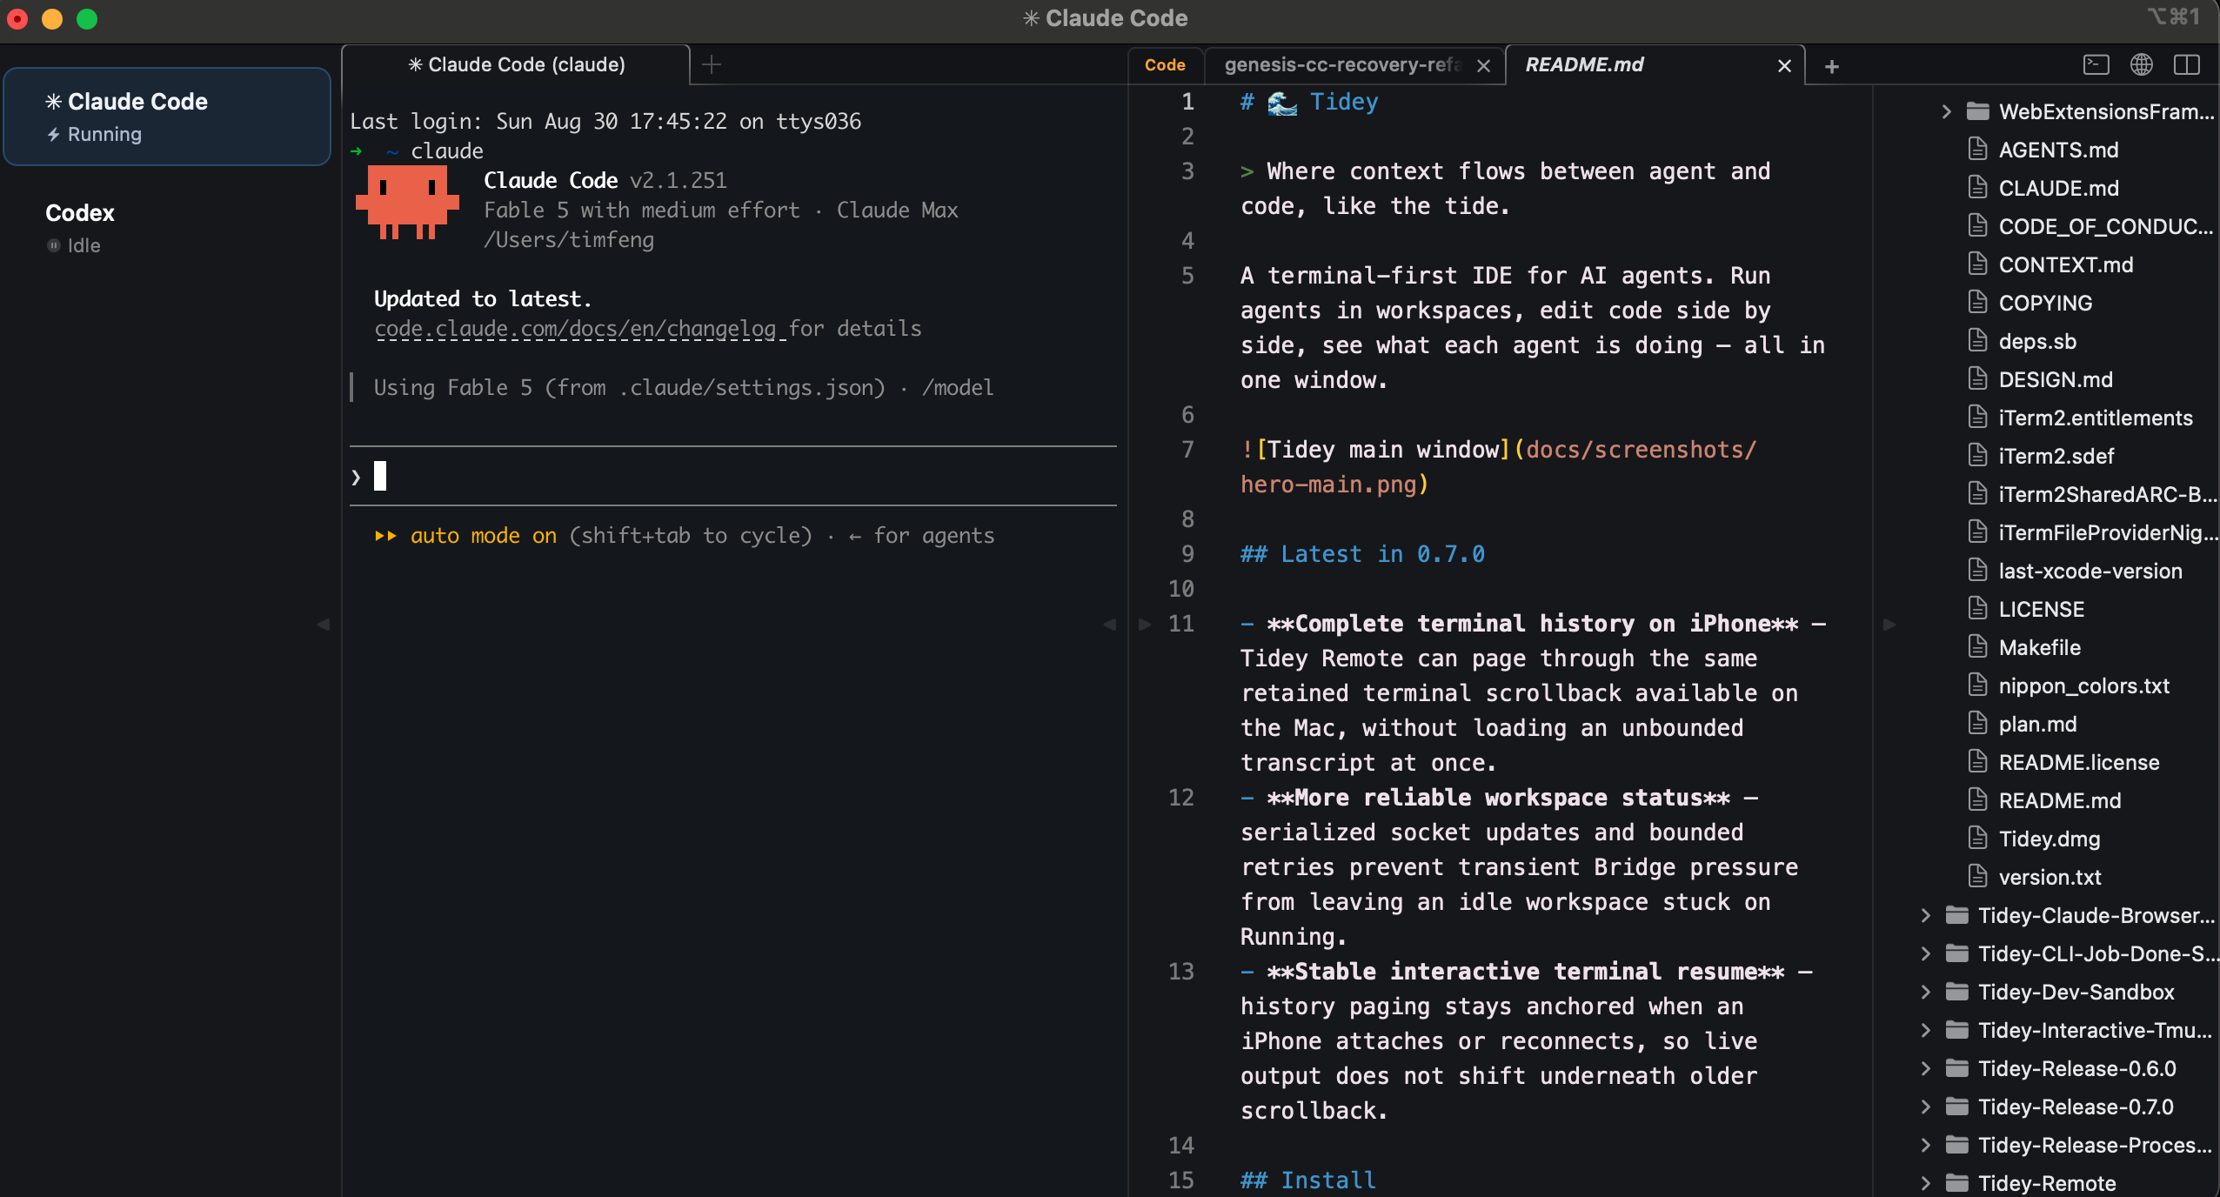Image resolution: width=2220 pixels, height=1197 pixels.
Task: Add a new editor tab after README.md
Action: tap(1831, 66)
